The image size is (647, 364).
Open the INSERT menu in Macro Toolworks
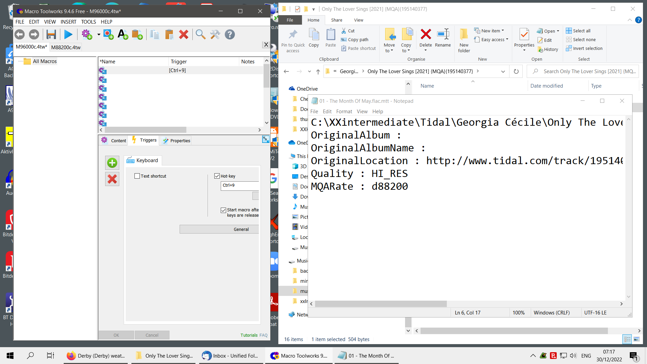point(68,22)
